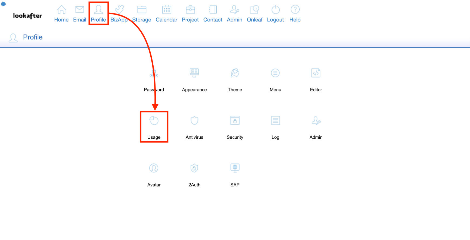Viewport: 470px width, 240px height.
Task: Open Email from the navigation bar
Action: tap(80, 14)
